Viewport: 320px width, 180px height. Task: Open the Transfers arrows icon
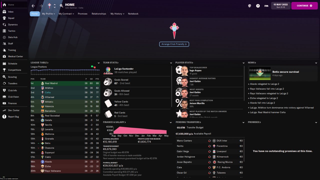(x=4, y=83)
